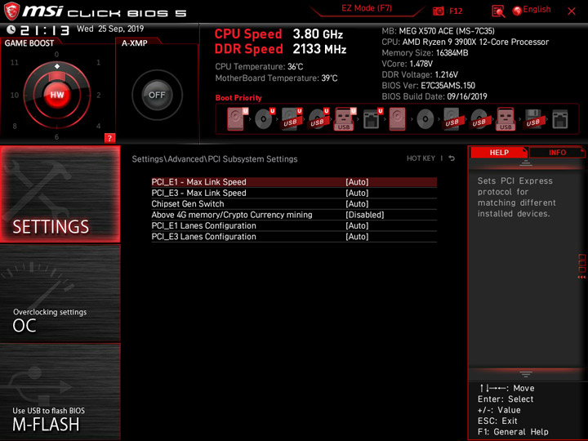Take a screenshot with the F12 camera icon
The width and height of the screenshot is (588, 441).
point(438,11)
